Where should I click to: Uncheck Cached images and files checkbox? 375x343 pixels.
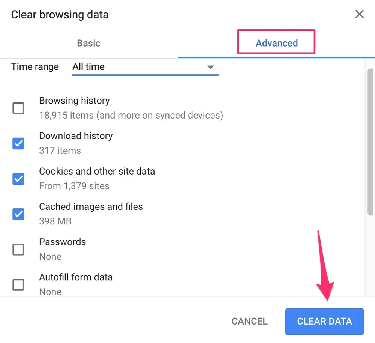[18, 214]
